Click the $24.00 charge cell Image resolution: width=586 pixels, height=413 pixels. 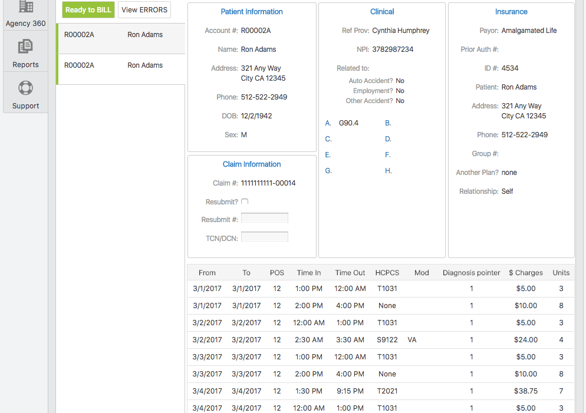(526, 340)
